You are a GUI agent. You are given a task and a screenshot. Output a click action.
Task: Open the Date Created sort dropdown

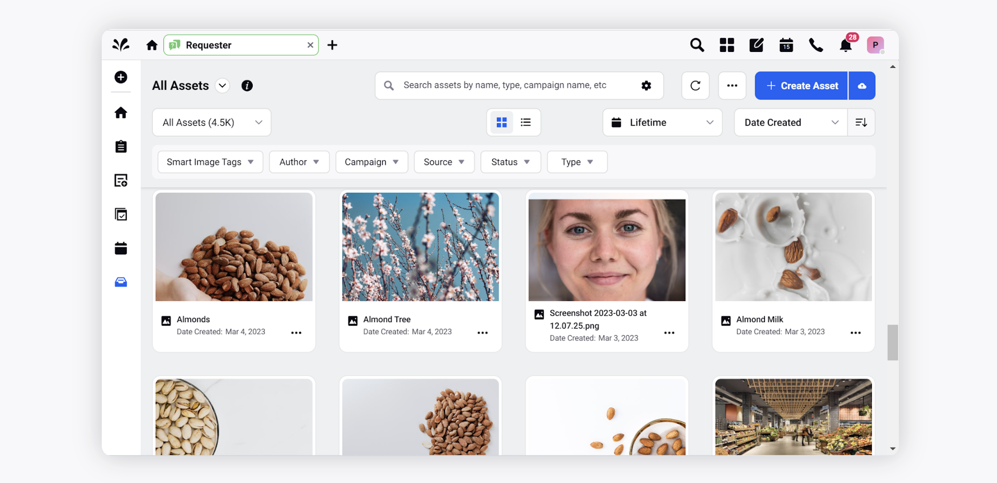pos(791,123)
